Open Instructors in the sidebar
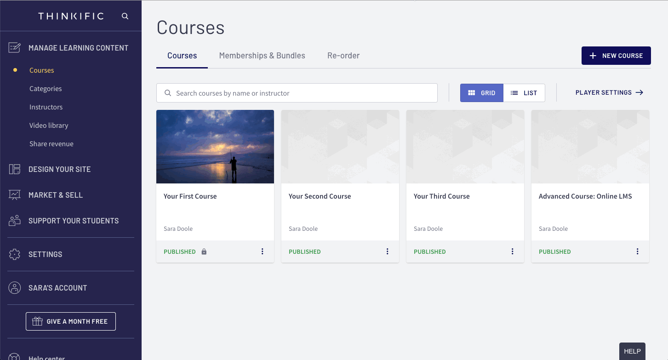This screenshot has width=668, height=360. click(46, 107)
